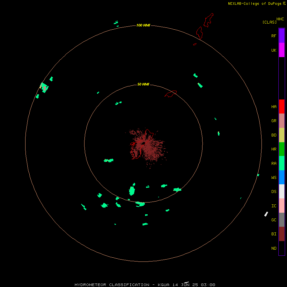Click the DS legend label

[274, 192]
